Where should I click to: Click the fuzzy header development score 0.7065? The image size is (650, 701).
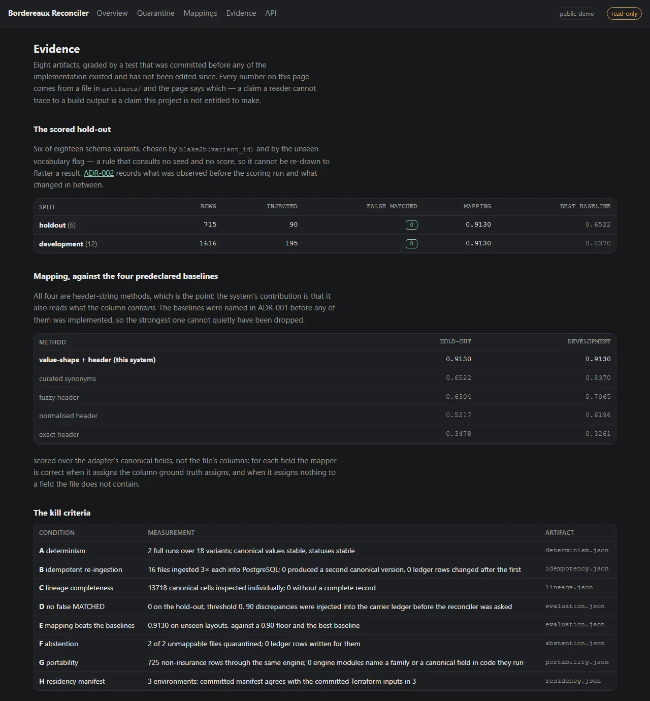(598, 397)
